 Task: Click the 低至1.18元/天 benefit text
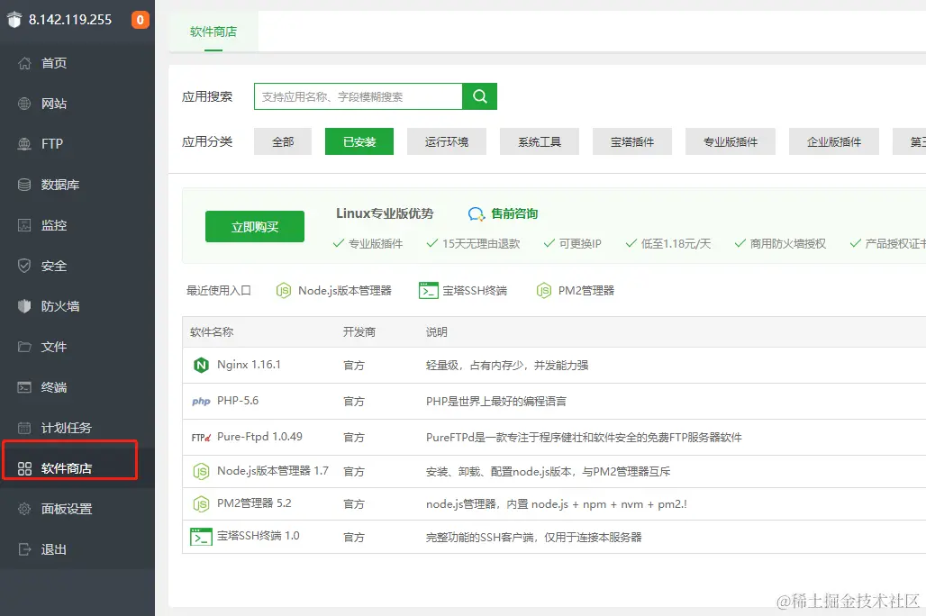676,244
